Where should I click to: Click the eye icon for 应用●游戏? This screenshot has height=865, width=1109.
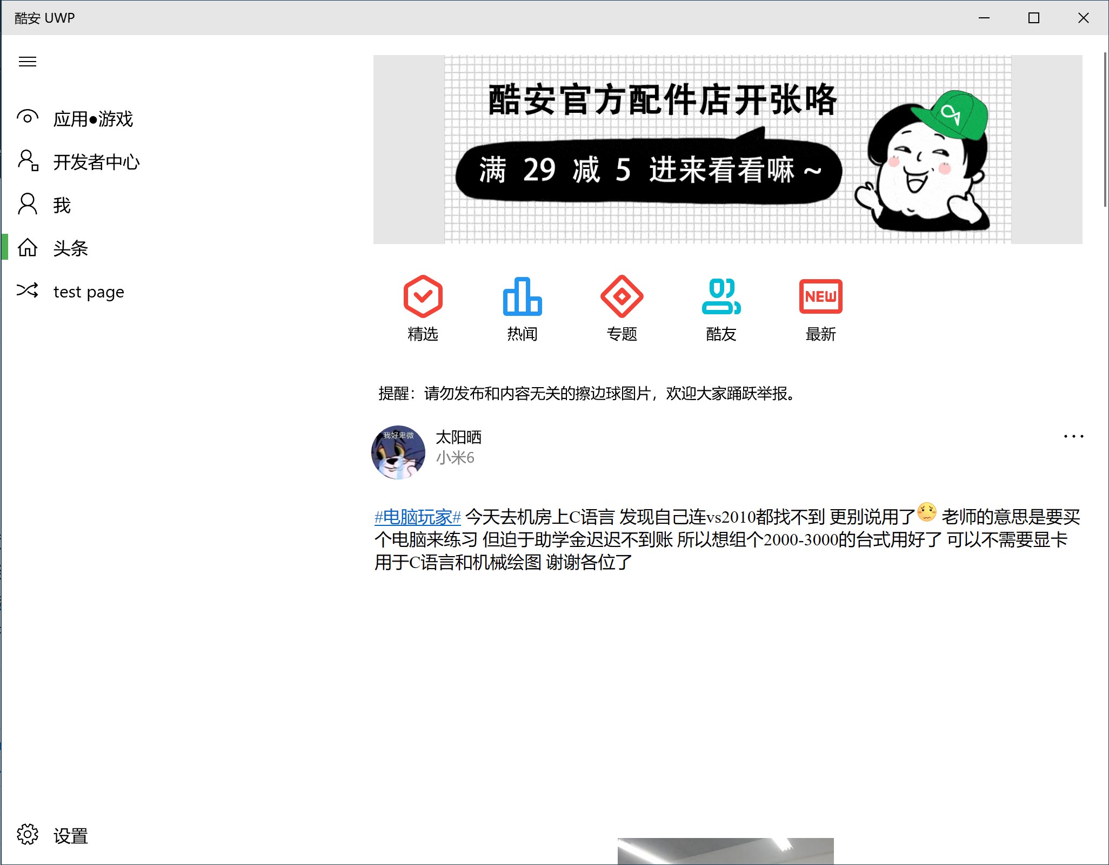pyautogui.click(x=28, y=118)
